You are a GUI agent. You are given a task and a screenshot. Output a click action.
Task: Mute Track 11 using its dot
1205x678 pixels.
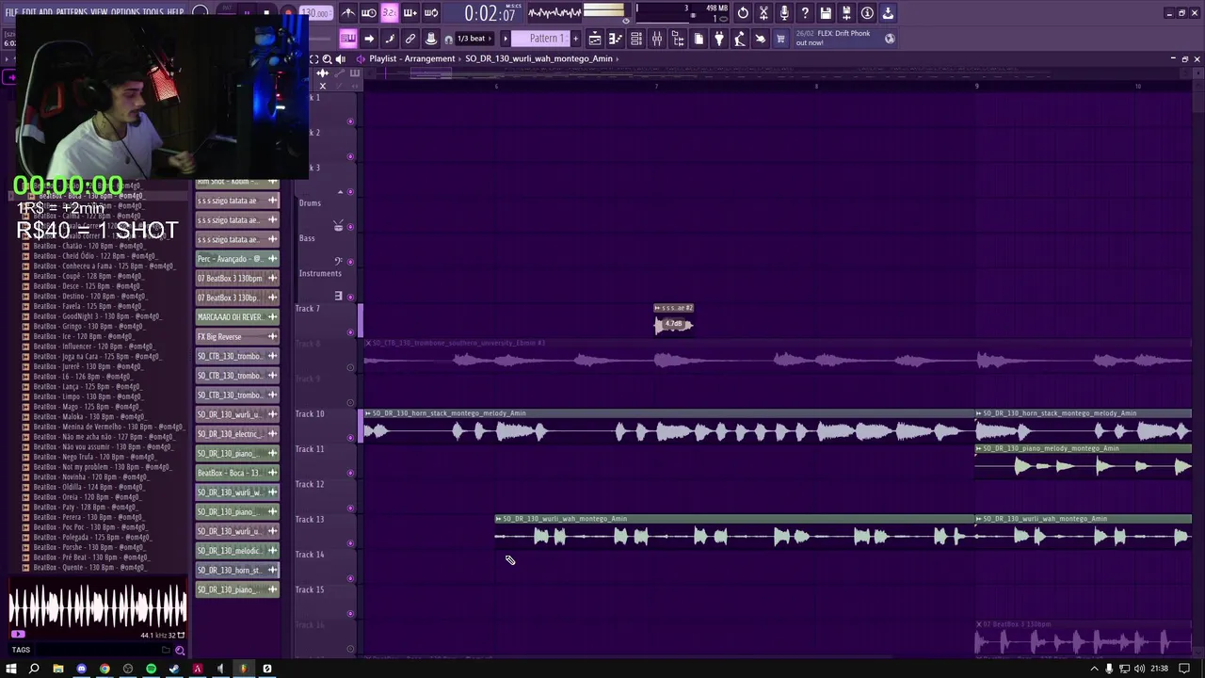click(351, 473)
